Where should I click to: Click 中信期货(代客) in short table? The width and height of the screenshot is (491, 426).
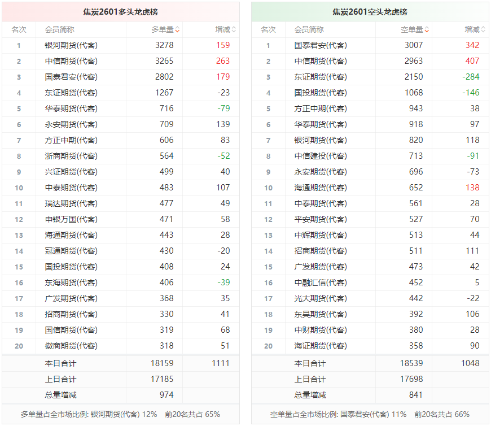321,61
